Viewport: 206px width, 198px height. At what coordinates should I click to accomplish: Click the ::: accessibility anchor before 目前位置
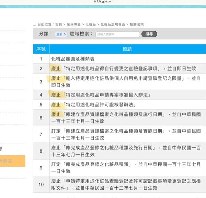35,24
